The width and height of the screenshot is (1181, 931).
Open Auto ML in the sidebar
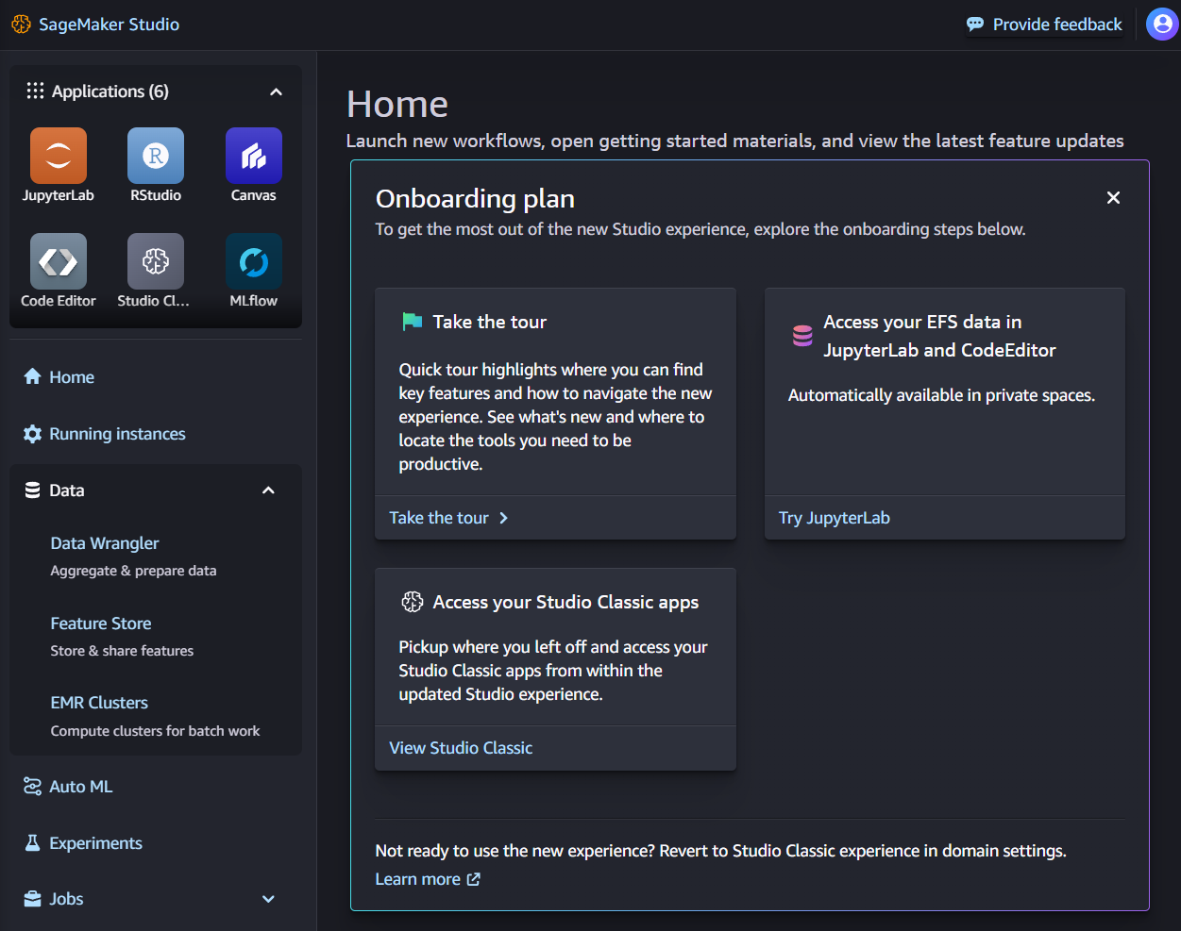[80, 787]
